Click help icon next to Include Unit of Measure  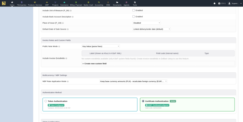pyautogui.click(x=71, y=11)
